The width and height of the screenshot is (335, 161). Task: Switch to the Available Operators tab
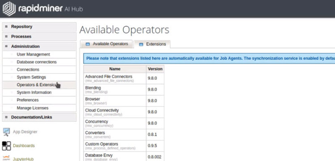click(x=106, y=44)
